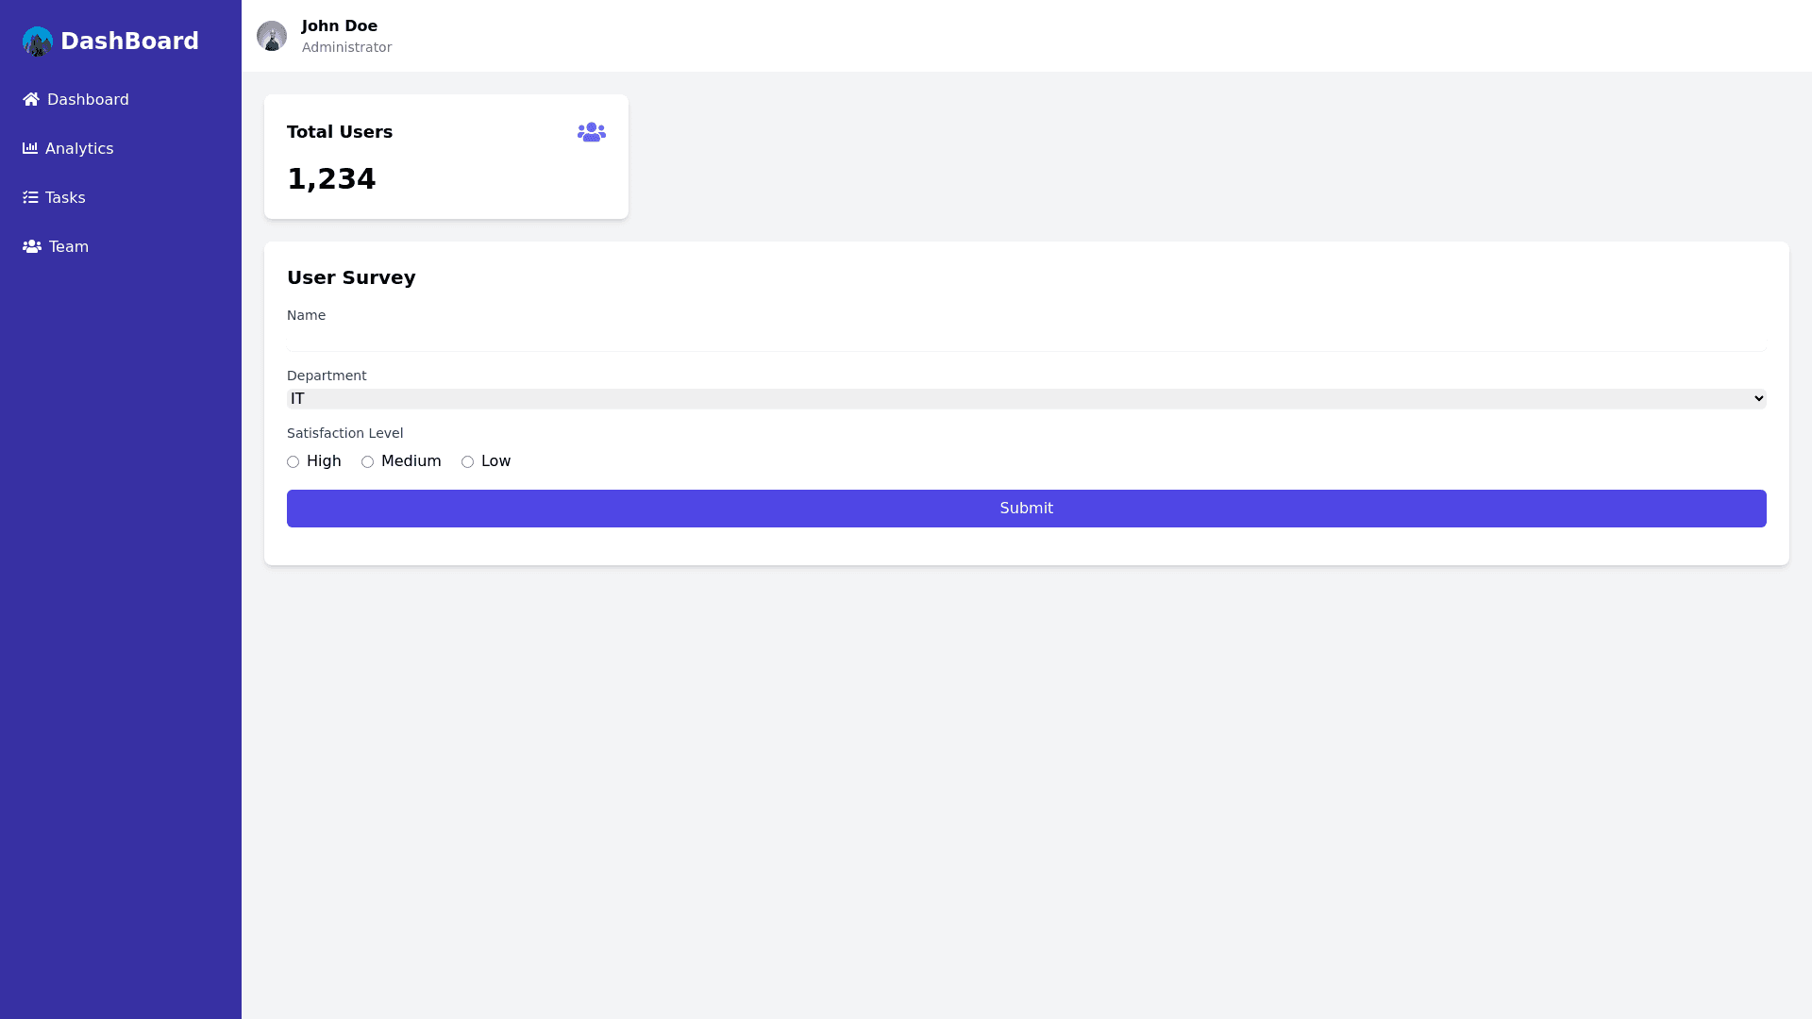Screen dimensions: 1812x1019
Task: Open the Analytics menu item
Action: (79, 148)
